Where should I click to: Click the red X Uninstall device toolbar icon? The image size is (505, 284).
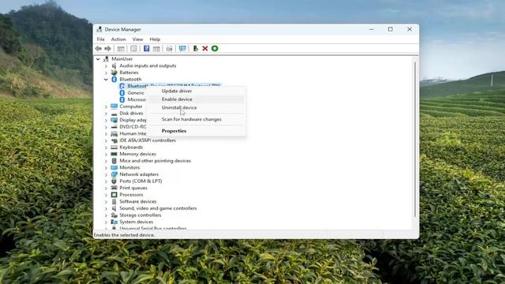tap(205, 49)
